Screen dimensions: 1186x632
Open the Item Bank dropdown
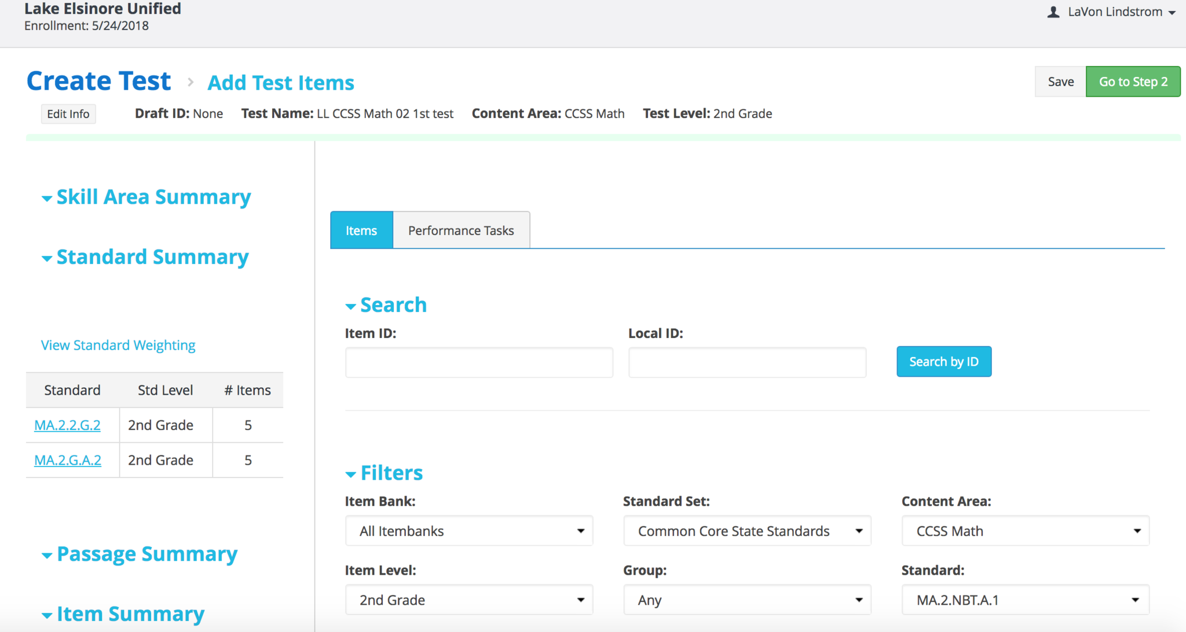[469, 531]
